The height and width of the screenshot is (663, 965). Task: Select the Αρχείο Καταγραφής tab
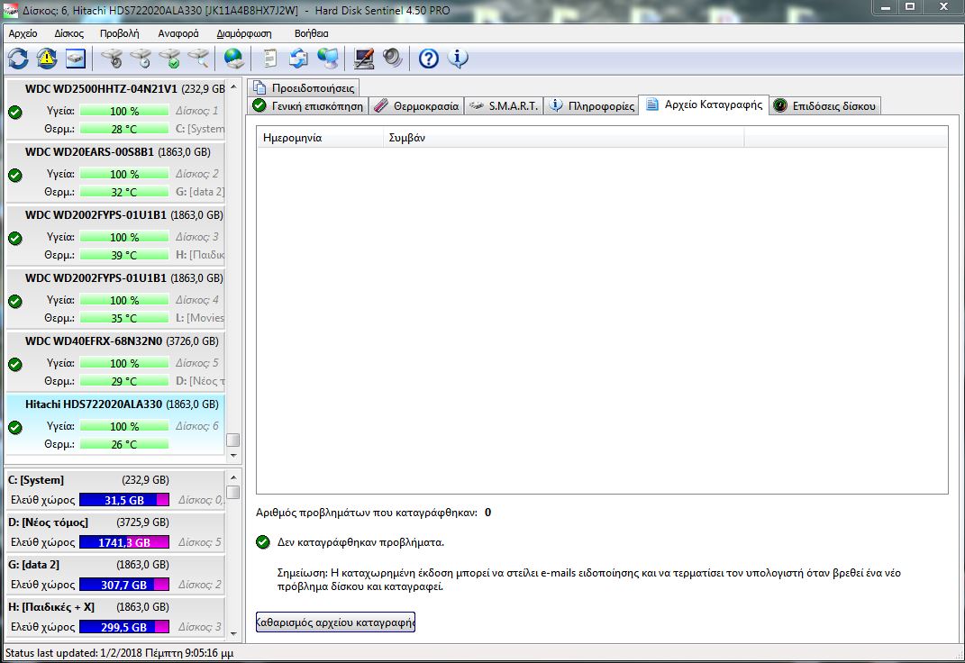pos(704,104)
